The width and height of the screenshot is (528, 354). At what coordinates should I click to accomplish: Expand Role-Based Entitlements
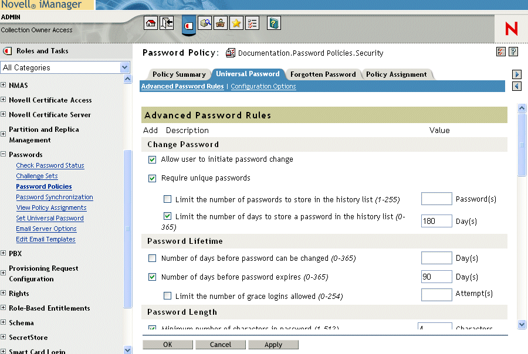[3, 308]
